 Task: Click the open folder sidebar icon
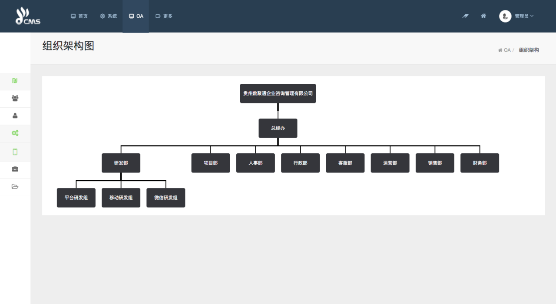[x=15, y=187]
